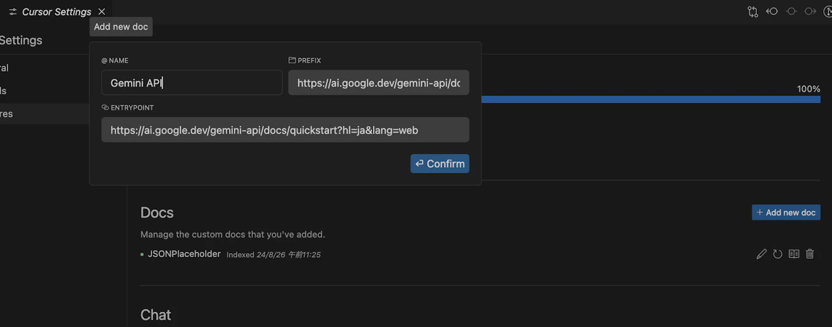The width and height of the screenshot is (832, 327).
Task: Show indexed pages with the book icon
Action: pos(794,254)
